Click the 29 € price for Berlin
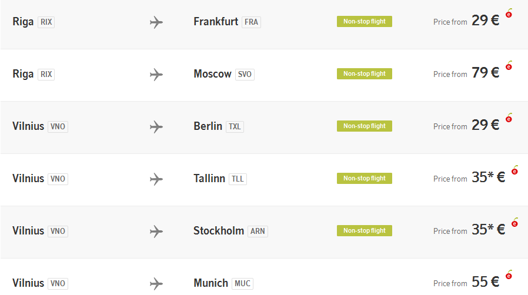 [485, 125]
